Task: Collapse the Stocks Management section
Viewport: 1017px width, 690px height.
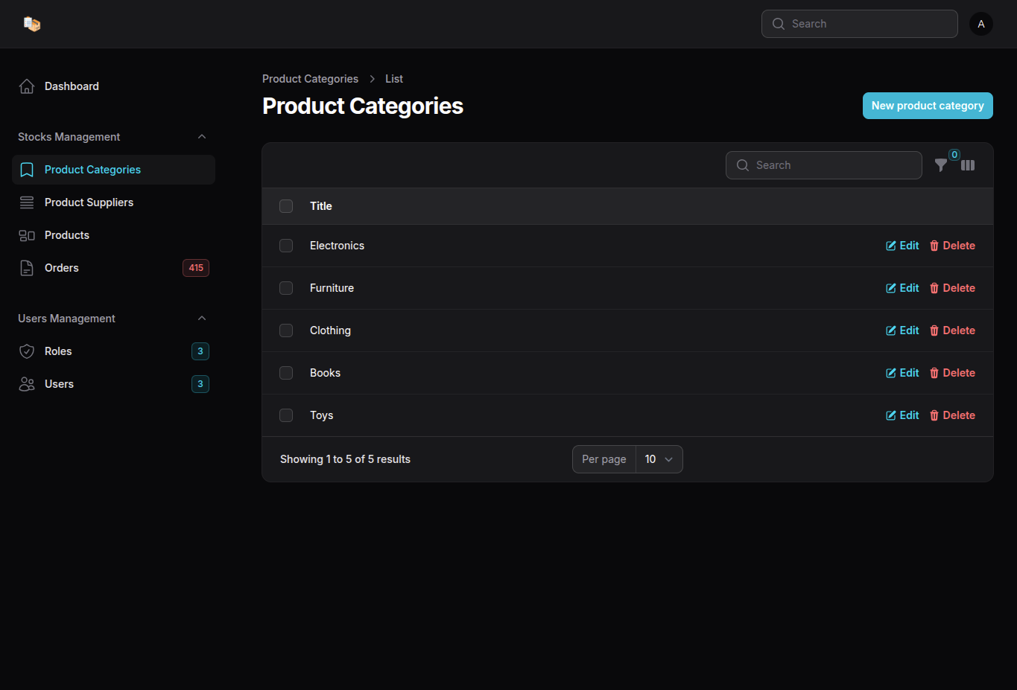Action: click(202, 137)
